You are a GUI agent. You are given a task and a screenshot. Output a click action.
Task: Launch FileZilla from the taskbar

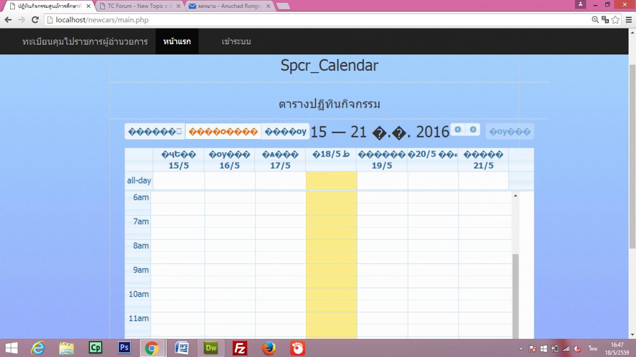[x=239, y=348]
